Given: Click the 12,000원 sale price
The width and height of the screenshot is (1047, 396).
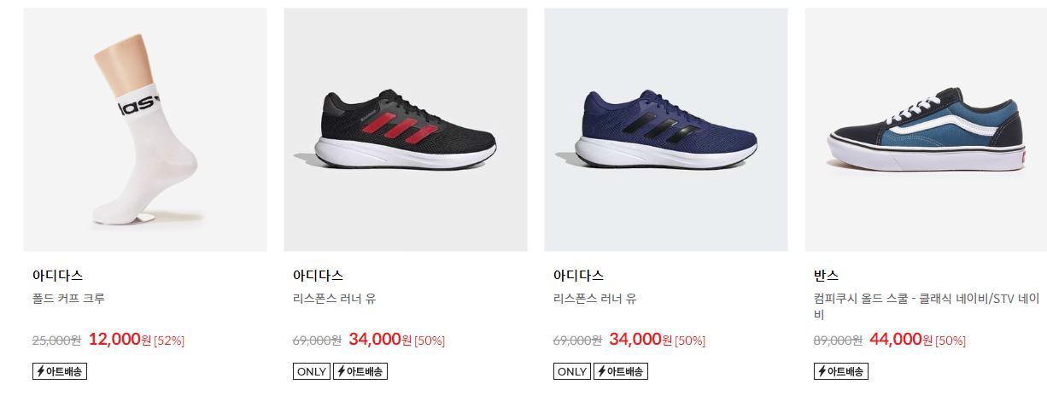Looking at the screenshot, I should [x=120, y=339].
